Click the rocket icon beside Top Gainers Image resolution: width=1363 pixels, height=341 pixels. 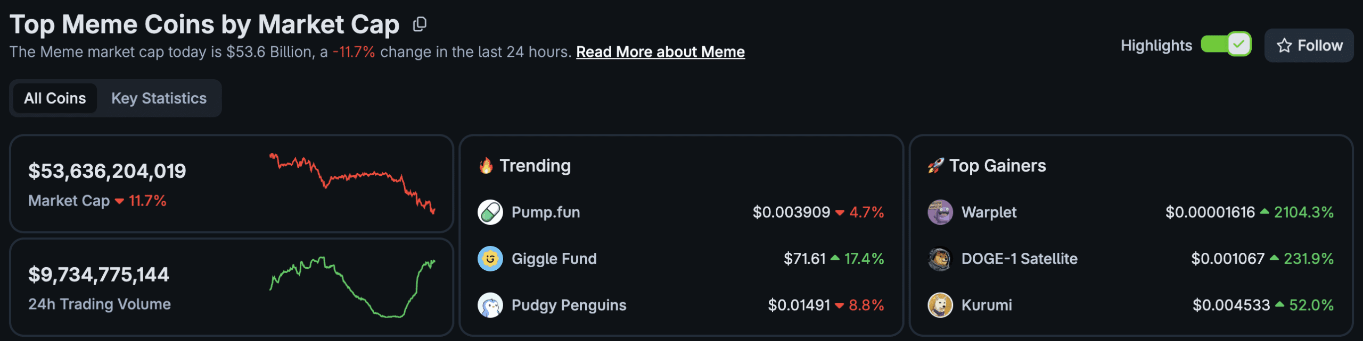(x=937, y=165)
